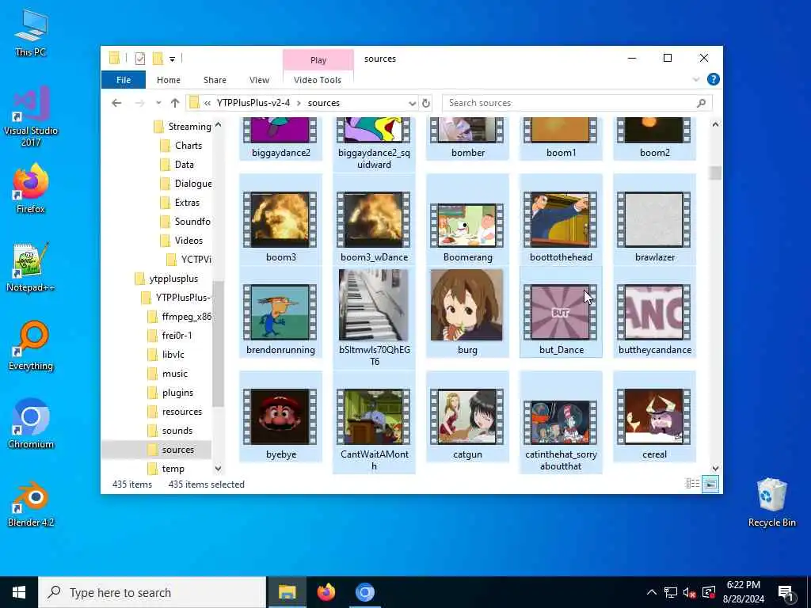
Task: Click Firefox icon in taskbar
Action: 326,592
